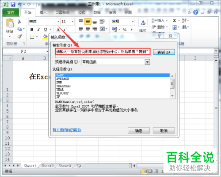The width and height of the screenshot is (221, 177).
Task: Click the Cancel (取消) button
Action: tap(164, 131)
